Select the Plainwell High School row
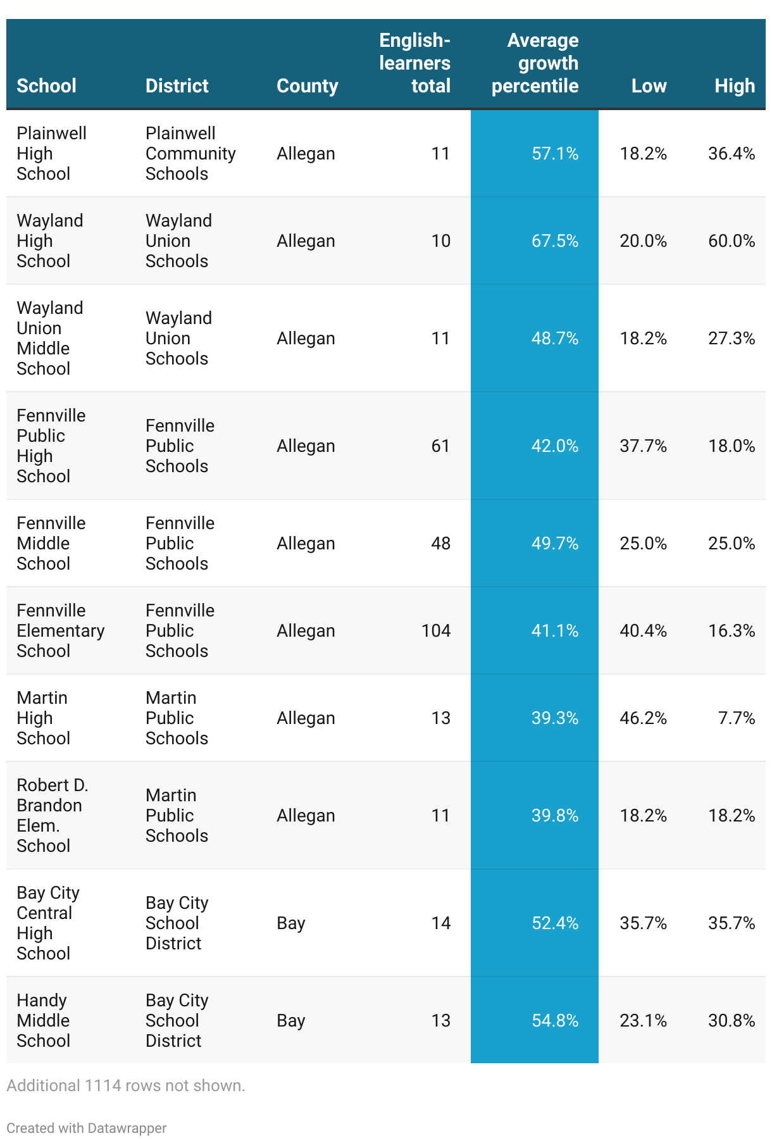This screenshot has height=1143, width=772. click(x=386, y=153)
